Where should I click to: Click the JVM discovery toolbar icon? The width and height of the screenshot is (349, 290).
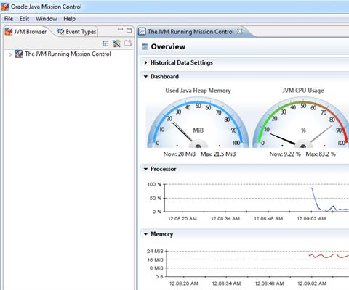pyautogui.click(x=116, y=43)
